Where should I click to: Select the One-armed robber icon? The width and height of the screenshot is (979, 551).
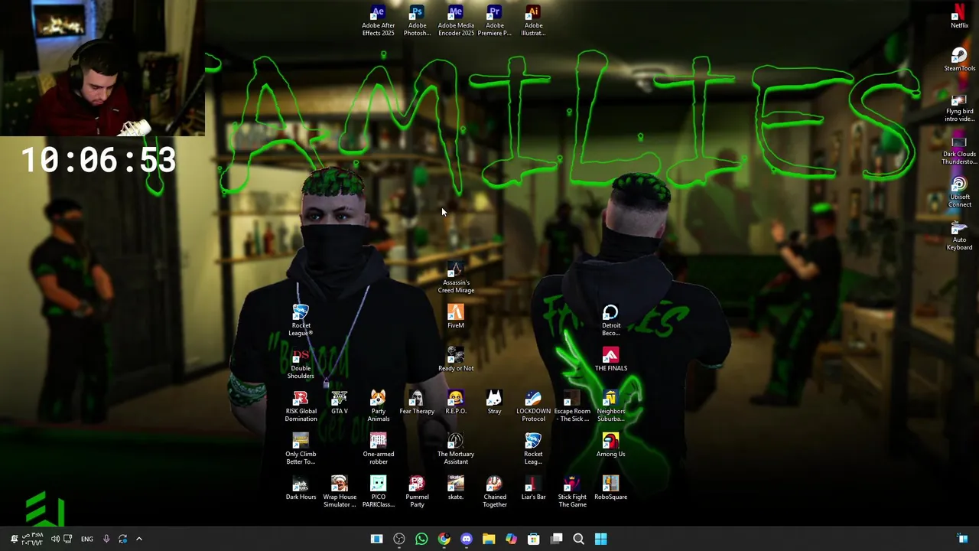tap(378, 449)
